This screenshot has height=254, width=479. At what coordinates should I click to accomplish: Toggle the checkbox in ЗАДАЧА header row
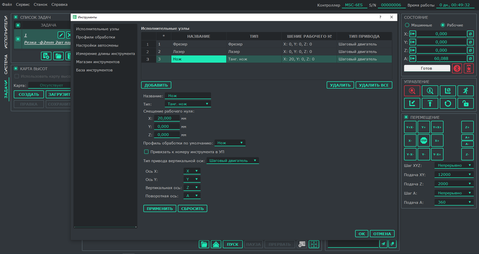(18, 25)
